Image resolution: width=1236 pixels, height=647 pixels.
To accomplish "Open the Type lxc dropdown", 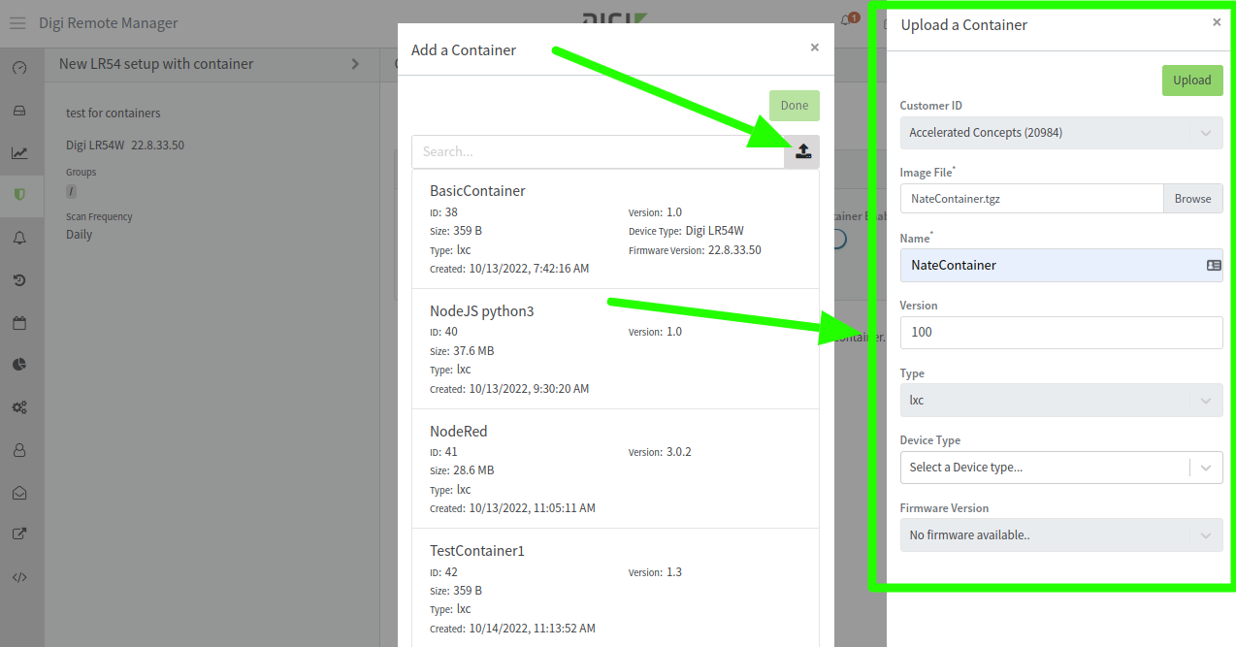I will point(1061,400).
